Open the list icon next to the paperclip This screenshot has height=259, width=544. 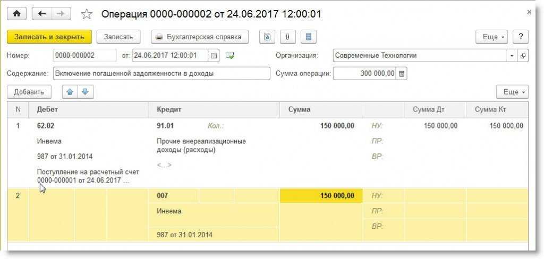[x=308, y=37]
